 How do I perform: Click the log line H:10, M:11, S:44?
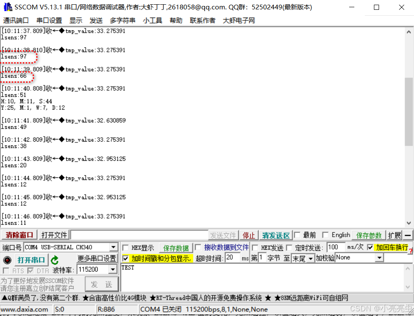26,101
